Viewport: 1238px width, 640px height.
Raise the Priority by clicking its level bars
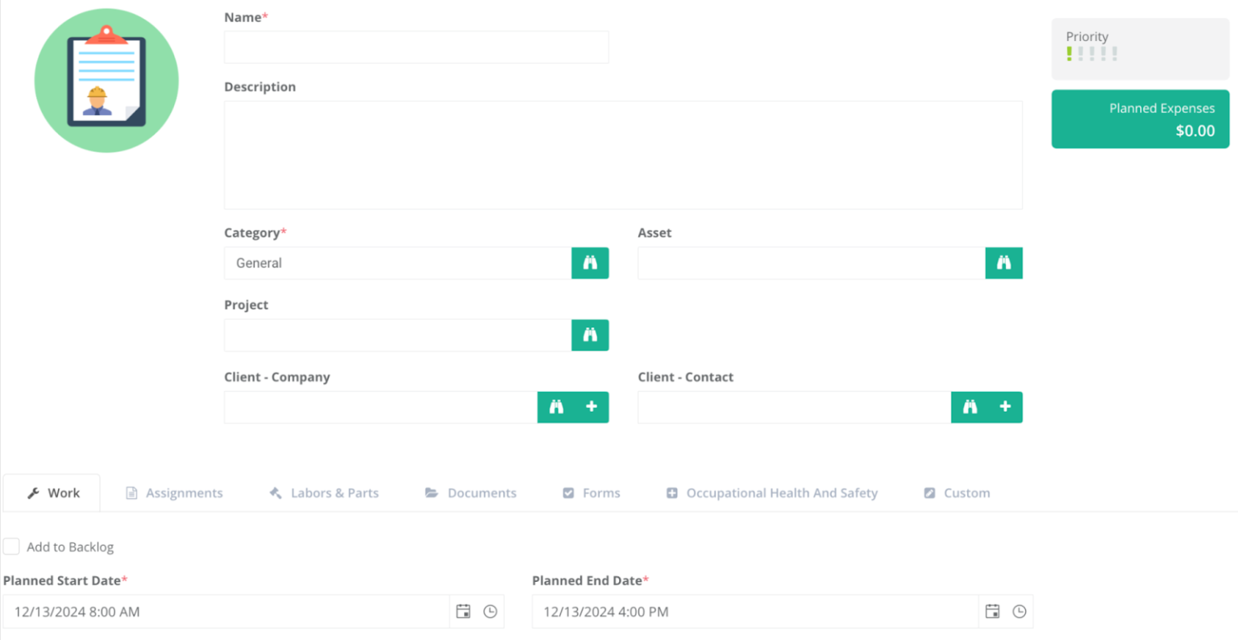1092,53
